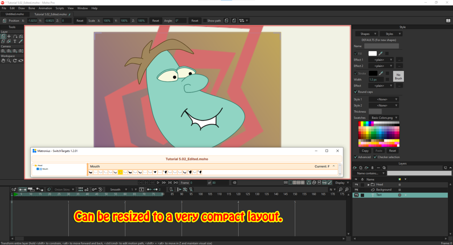Click Reset button next to Angle field
453x245 pixels.
pos(195,21)
